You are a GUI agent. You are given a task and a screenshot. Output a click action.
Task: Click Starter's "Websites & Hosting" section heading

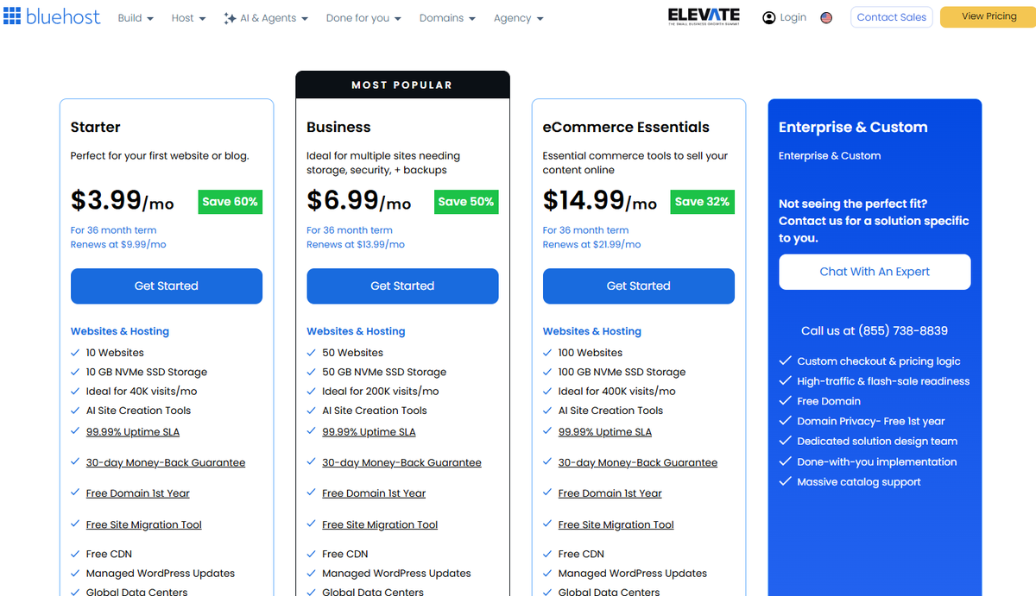click(120, 331)
